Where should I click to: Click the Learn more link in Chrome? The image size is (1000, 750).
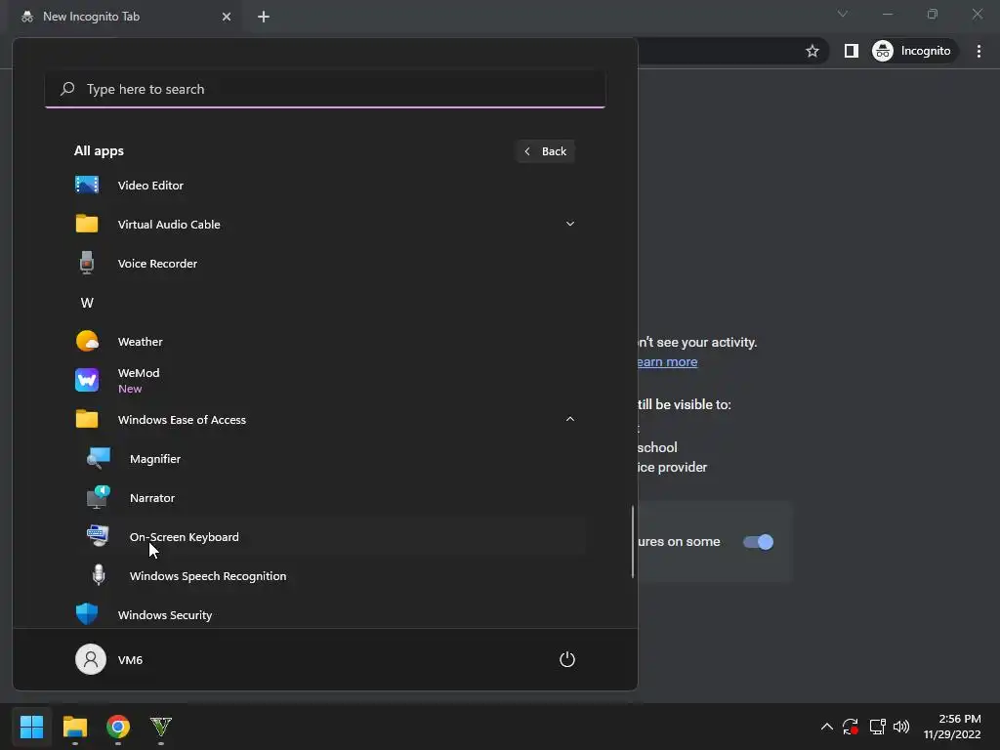click(667, 361)
